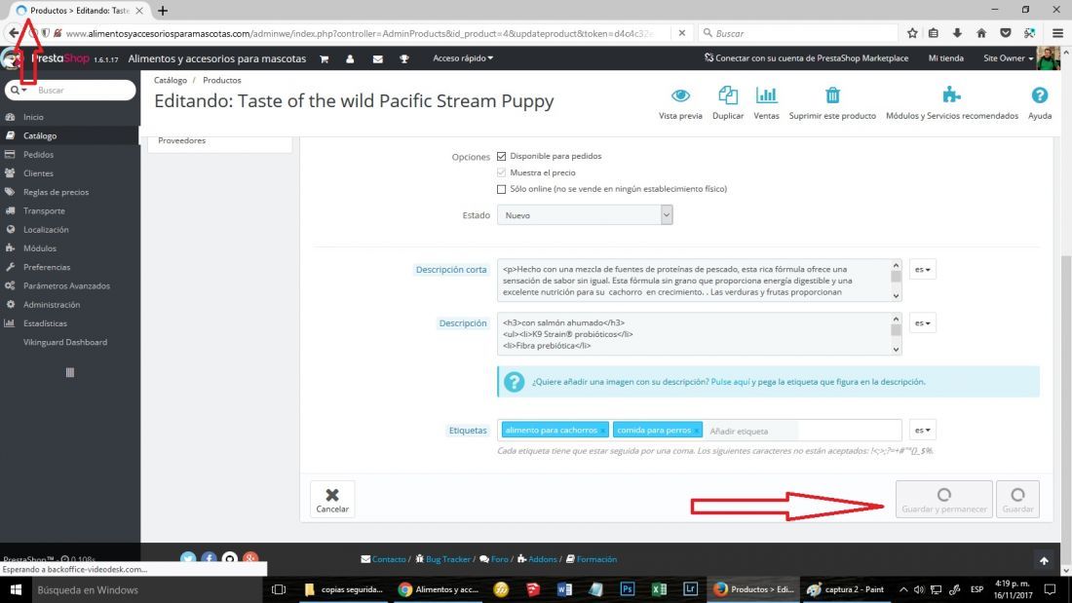Screen dimensions: 1072x603
Task: Click the Windows Start button
Action: click(15, 589)
